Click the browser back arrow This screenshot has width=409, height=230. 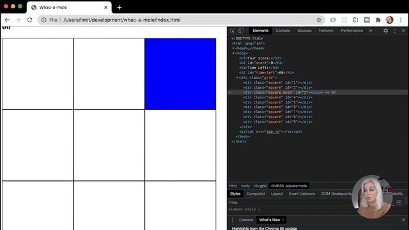[x=7, y=20]
